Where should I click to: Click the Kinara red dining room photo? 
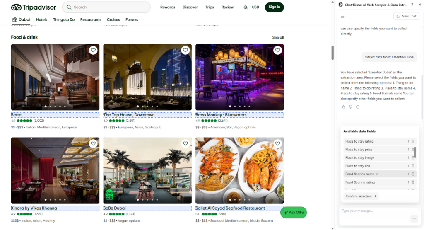(55, 170)
